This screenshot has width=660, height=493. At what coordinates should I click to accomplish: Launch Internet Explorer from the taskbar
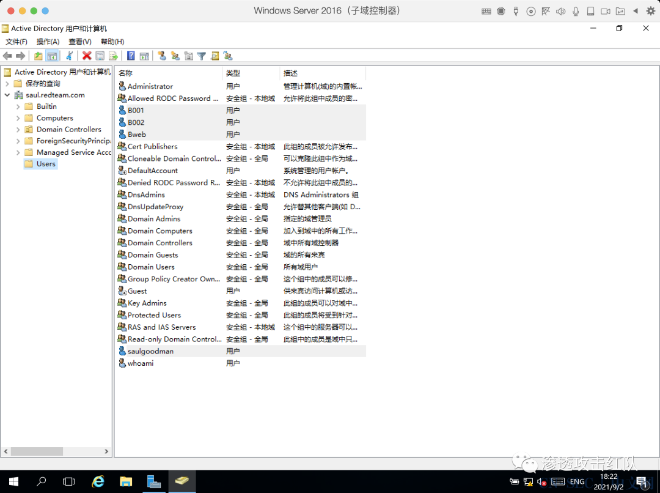point(98,481)
